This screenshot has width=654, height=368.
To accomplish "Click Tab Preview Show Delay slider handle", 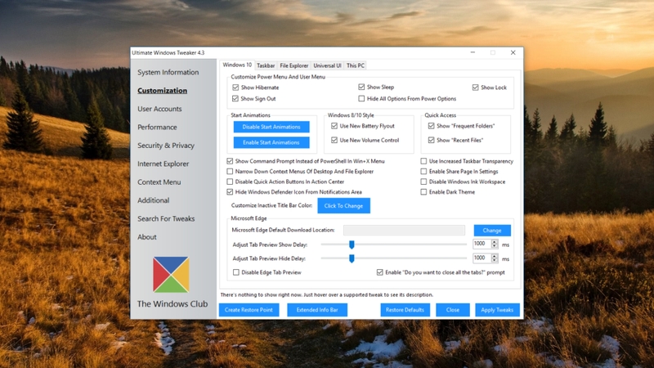I will (352, 245).
